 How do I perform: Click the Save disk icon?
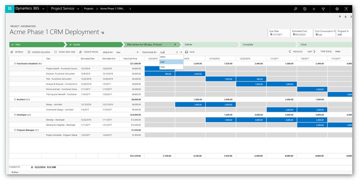(x=186, y=52)
